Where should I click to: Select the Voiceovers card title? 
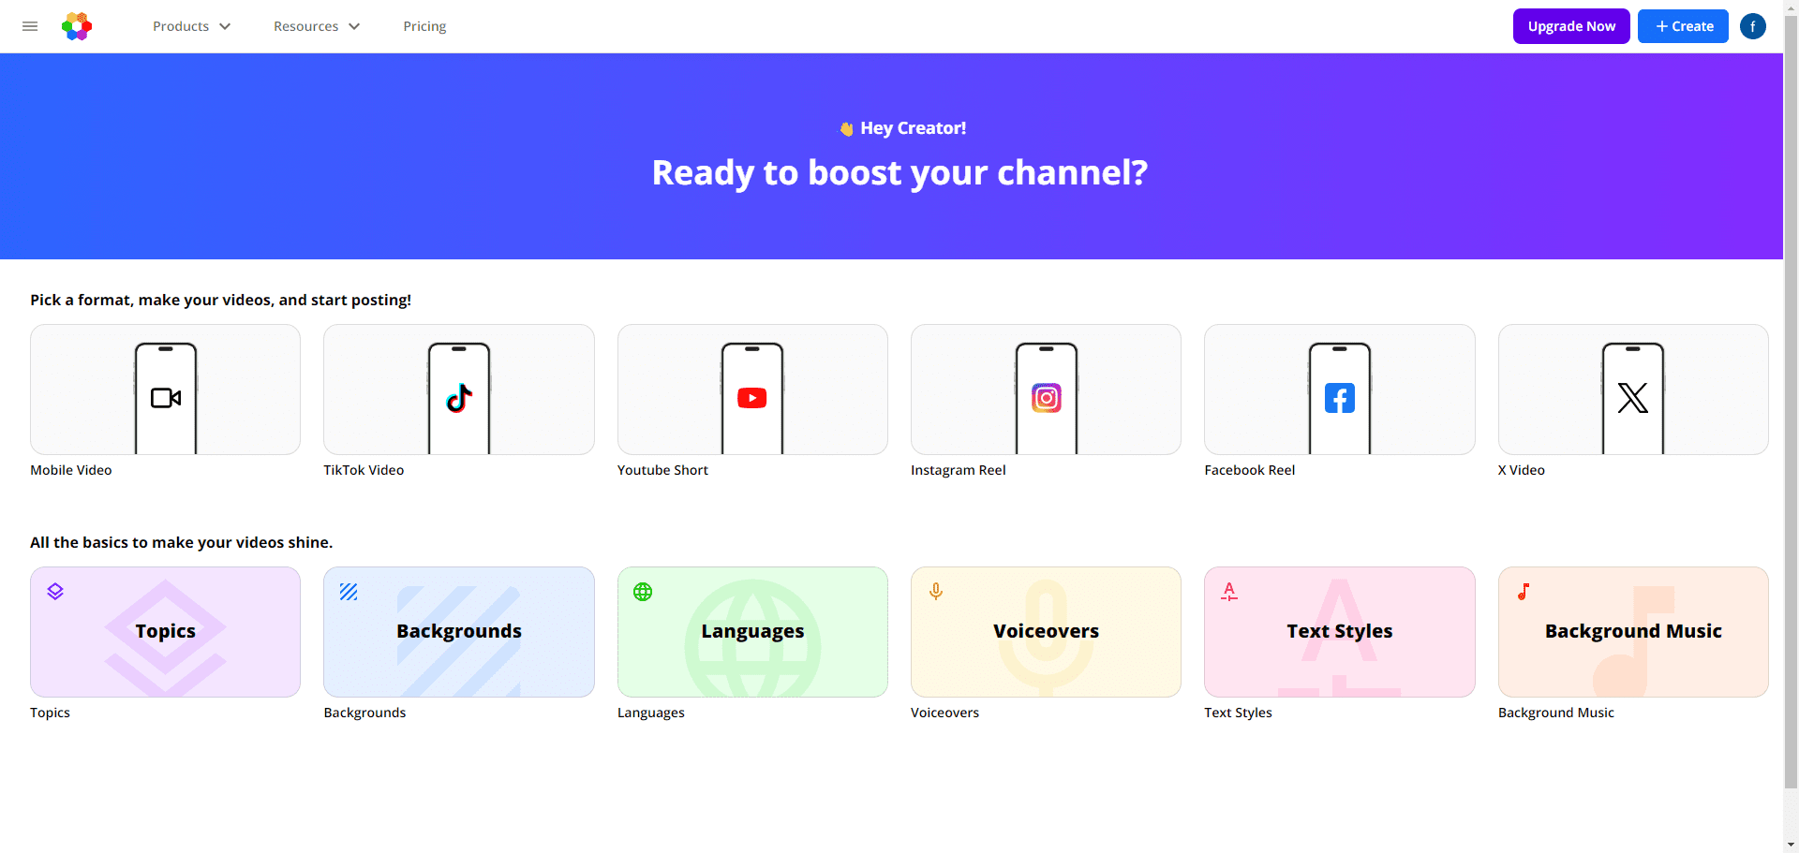tap(1047, 631)
